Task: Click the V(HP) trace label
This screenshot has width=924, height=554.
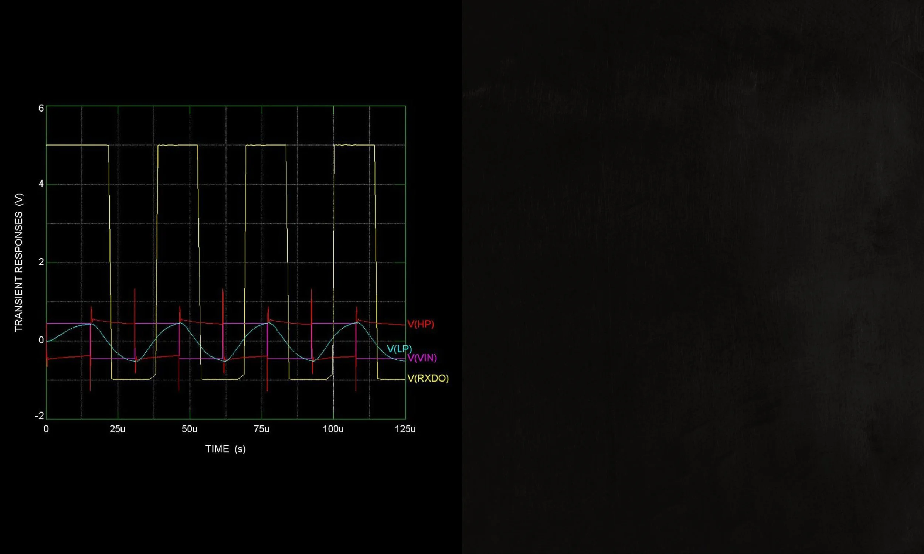Action: coord(421,324)
